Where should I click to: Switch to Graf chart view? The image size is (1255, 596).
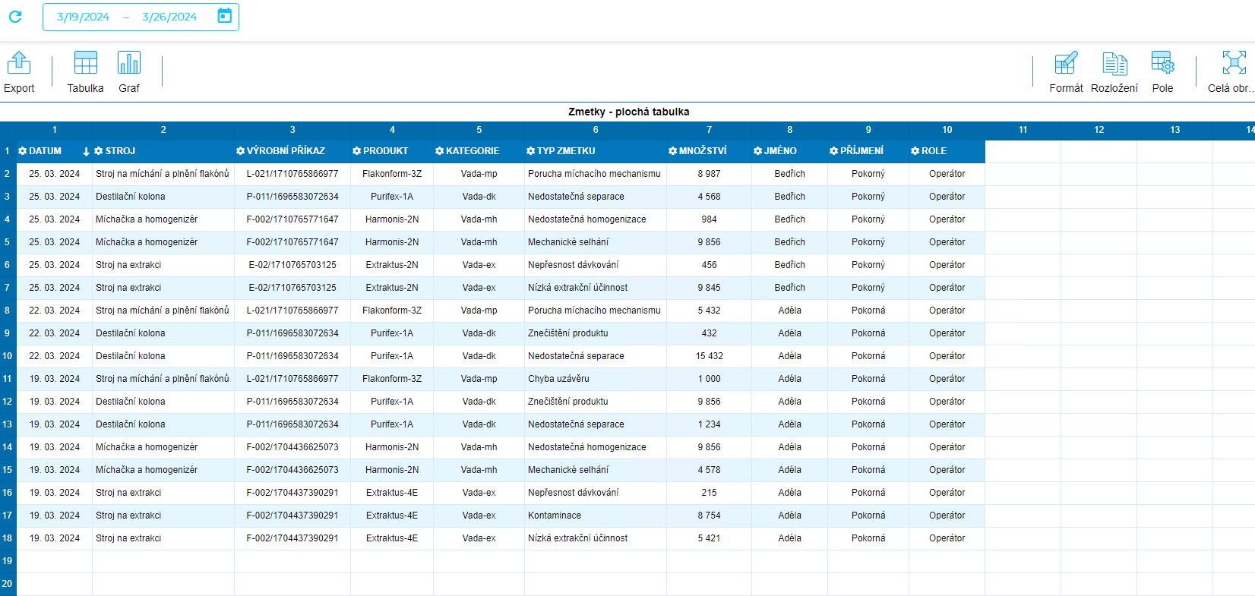pos(129,73)
